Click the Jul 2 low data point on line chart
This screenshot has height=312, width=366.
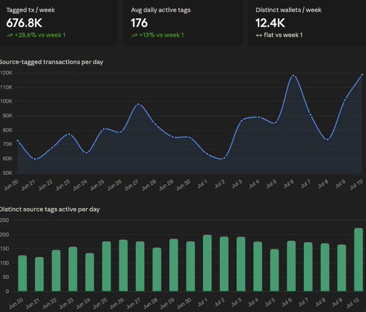[224, 158]
